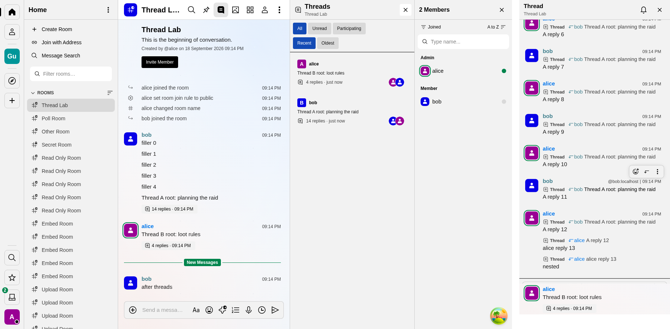Screen dimensions: 670x329
Task: Switch thread sorting to Oldest
Action: tap(328, 43)
